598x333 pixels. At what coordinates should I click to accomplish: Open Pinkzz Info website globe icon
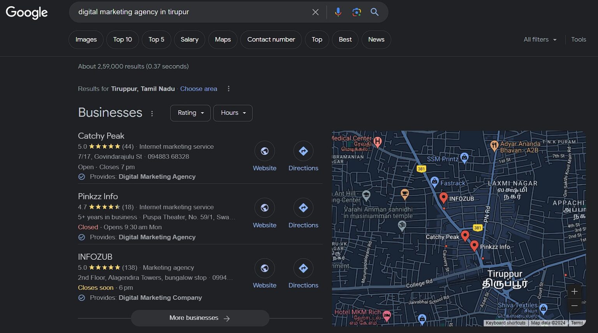tap(265, 208)
